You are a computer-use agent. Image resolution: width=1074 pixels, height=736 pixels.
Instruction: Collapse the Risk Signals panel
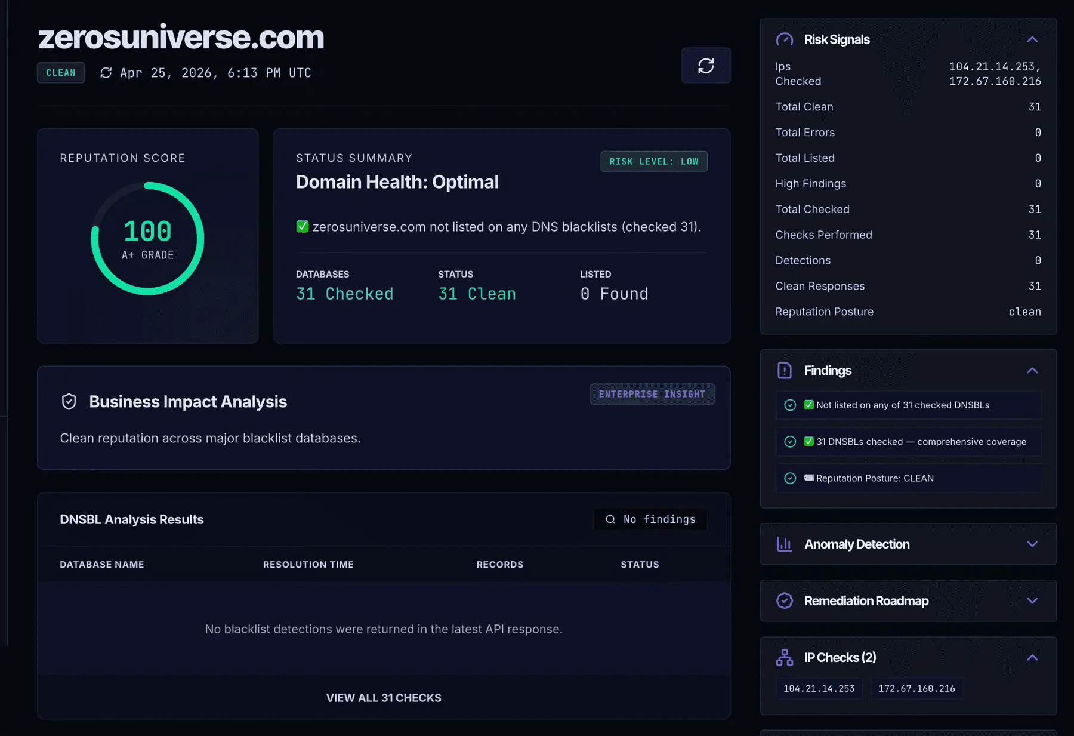1032,39
